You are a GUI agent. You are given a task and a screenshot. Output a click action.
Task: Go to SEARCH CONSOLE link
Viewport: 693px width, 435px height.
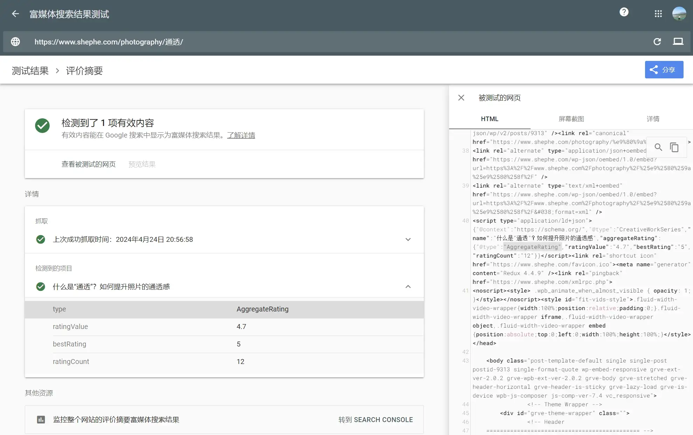376,420
